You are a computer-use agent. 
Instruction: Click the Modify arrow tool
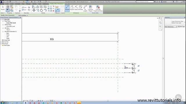[3, 8]
